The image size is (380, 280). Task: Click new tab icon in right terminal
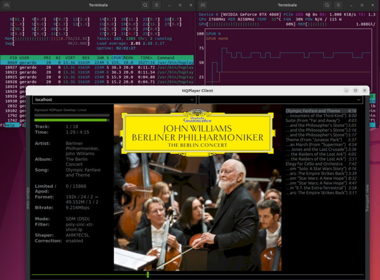click(204, 5)
